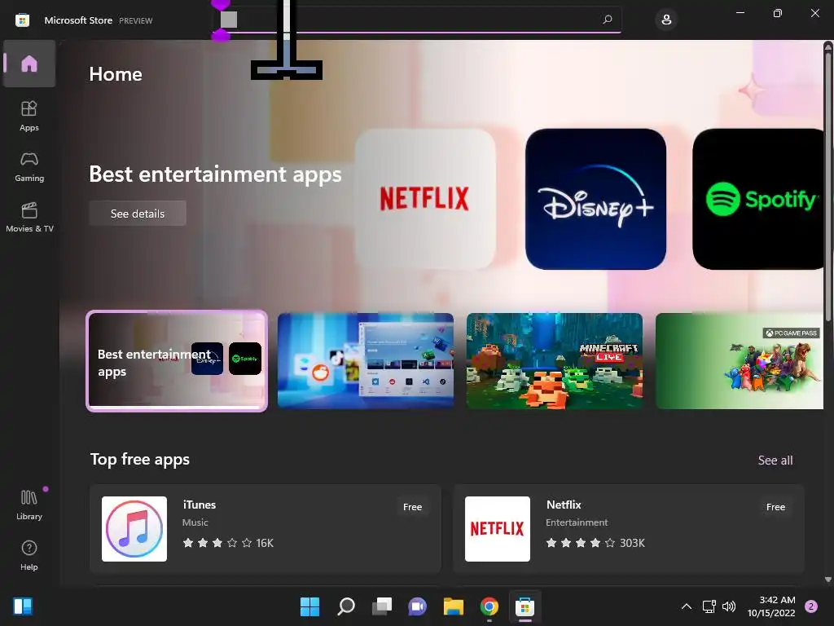
Task: Click the Microsoft Store logo icon
Action: (x=22, y=20)
